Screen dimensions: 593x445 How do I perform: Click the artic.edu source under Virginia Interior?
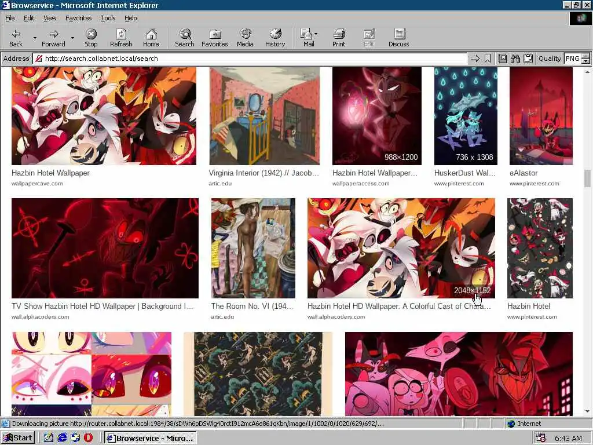pyautogui.click(x=220, y=184)
